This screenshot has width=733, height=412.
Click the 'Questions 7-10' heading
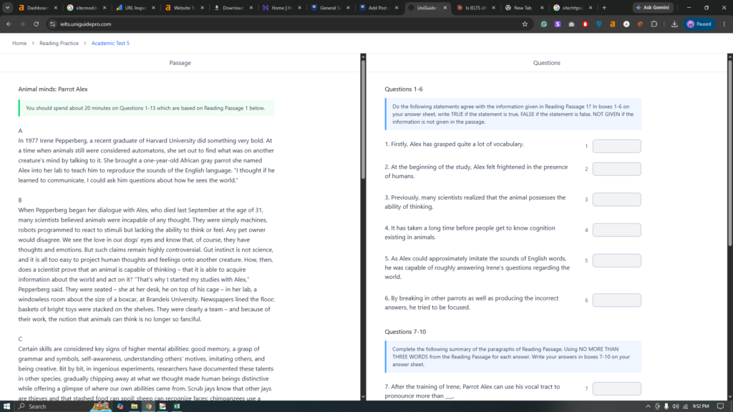click(405, 332)
